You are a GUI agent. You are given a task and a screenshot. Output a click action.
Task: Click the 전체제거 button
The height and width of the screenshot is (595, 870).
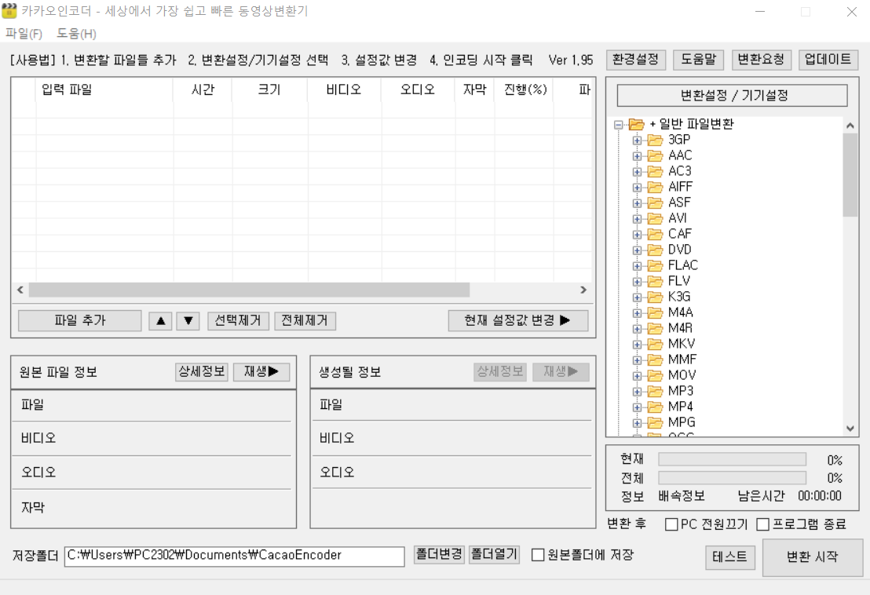click(x=305, y=320)
